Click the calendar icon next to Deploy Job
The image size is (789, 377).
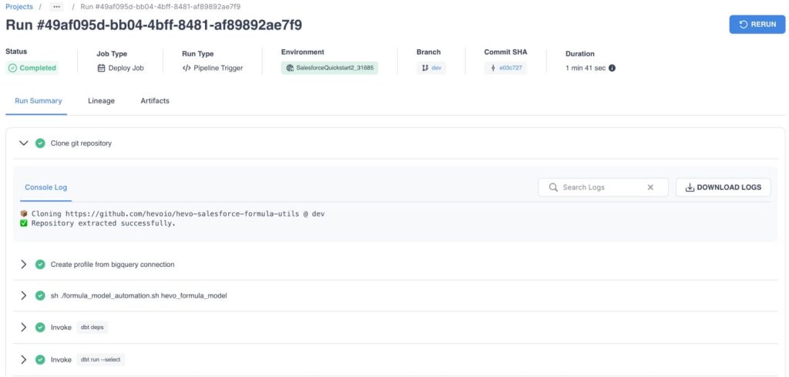(101, 68)
